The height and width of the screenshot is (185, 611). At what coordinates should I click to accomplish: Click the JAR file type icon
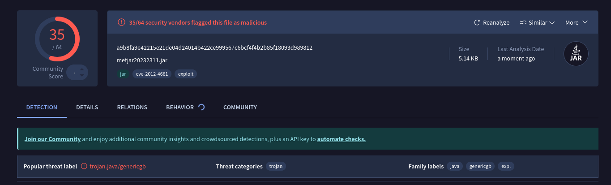(576, 54)
